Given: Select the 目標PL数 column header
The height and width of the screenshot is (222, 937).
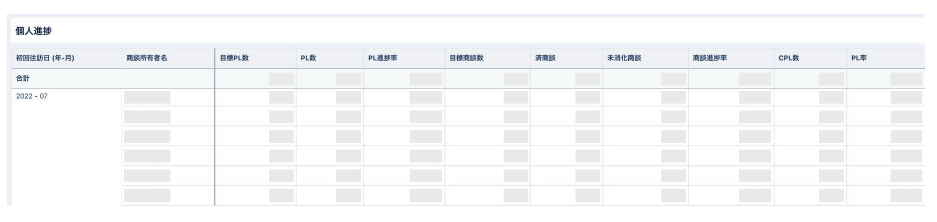Looking at the screenshot, I should pos(234,58).
